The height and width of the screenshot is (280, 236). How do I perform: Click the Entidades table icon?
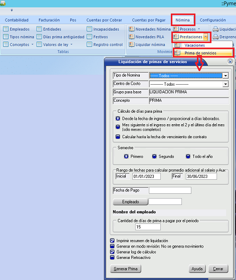39,29
